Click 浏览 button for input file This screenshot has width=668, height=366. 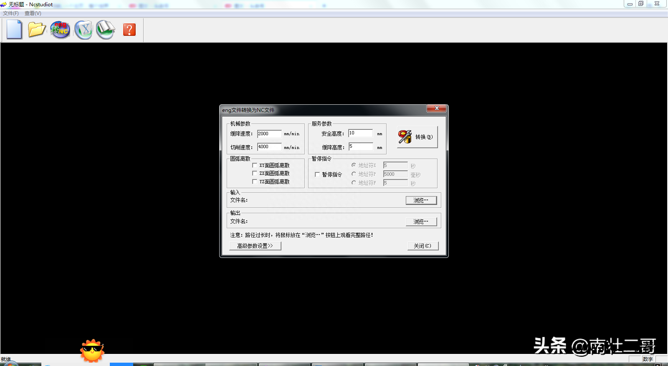tap(421, 200)
